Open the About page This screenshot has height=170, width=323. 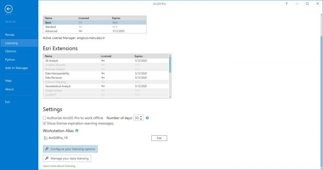pyautogui.click(x=9, y=89)
